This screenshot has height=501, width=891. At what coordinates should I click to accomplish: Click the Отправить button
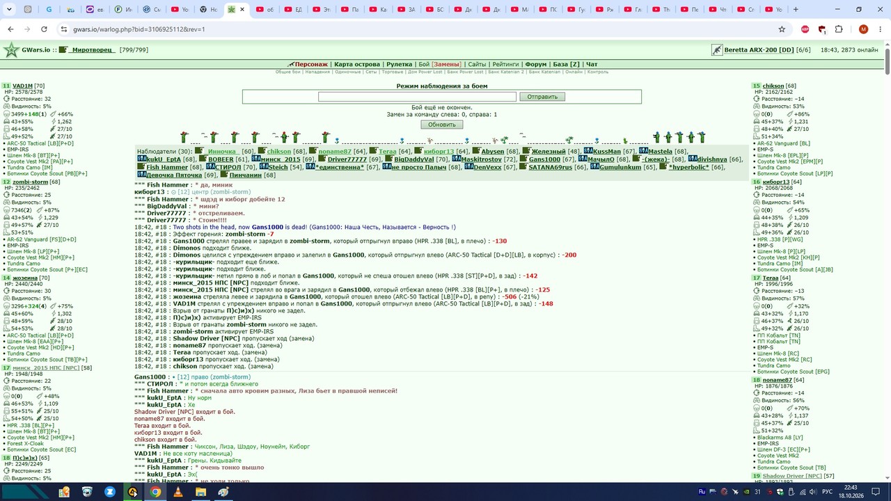pyautogui.click(x=542, y=97)
